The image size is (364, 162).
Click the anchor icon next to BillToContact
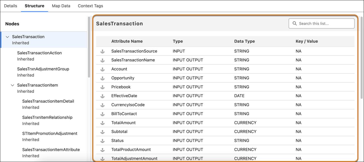102,114
